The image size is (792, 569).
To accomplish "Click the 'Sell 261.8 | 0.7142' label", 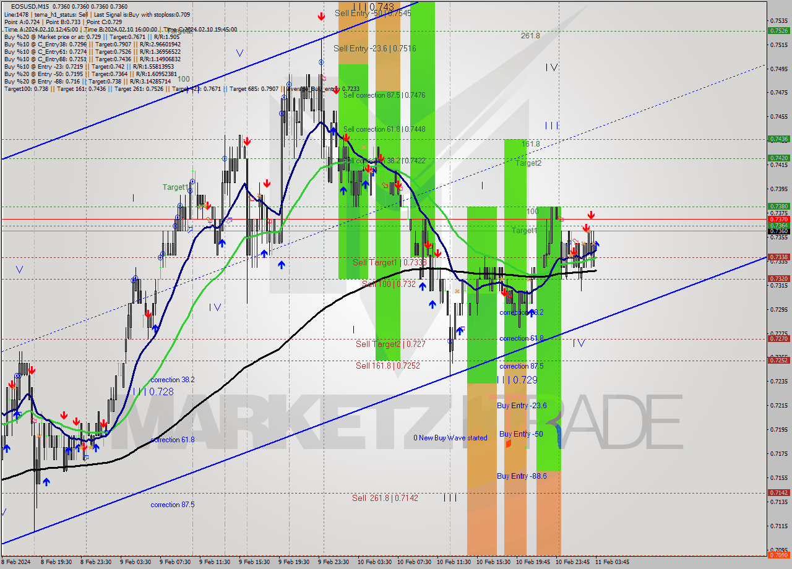I will 385,498.
